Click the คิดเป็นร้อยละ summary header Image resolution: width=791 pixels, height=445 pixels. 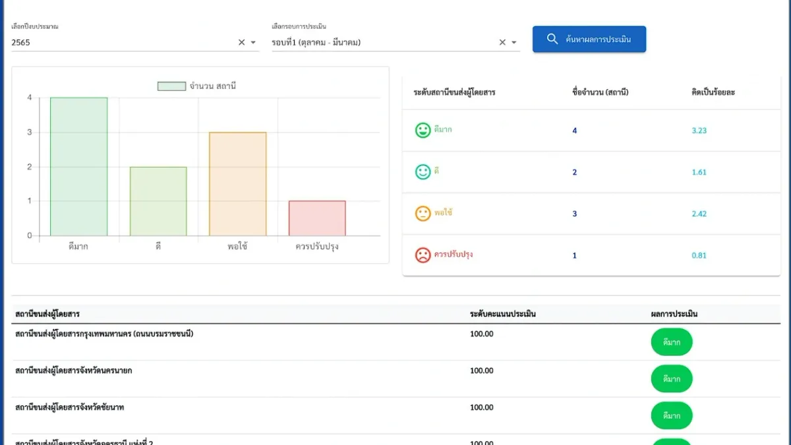tap(713, 92)
